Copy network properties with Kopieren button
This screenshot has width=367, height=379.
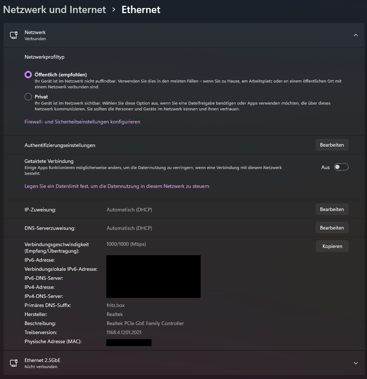point(332,246)
